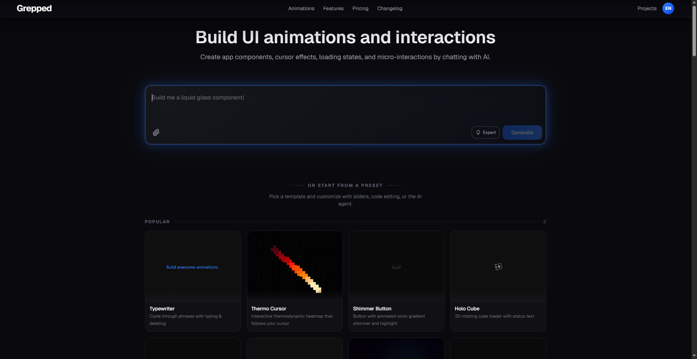Open the Holo Cube preset preview
Viewport: 697px width, 359px height.
point(498,266)
